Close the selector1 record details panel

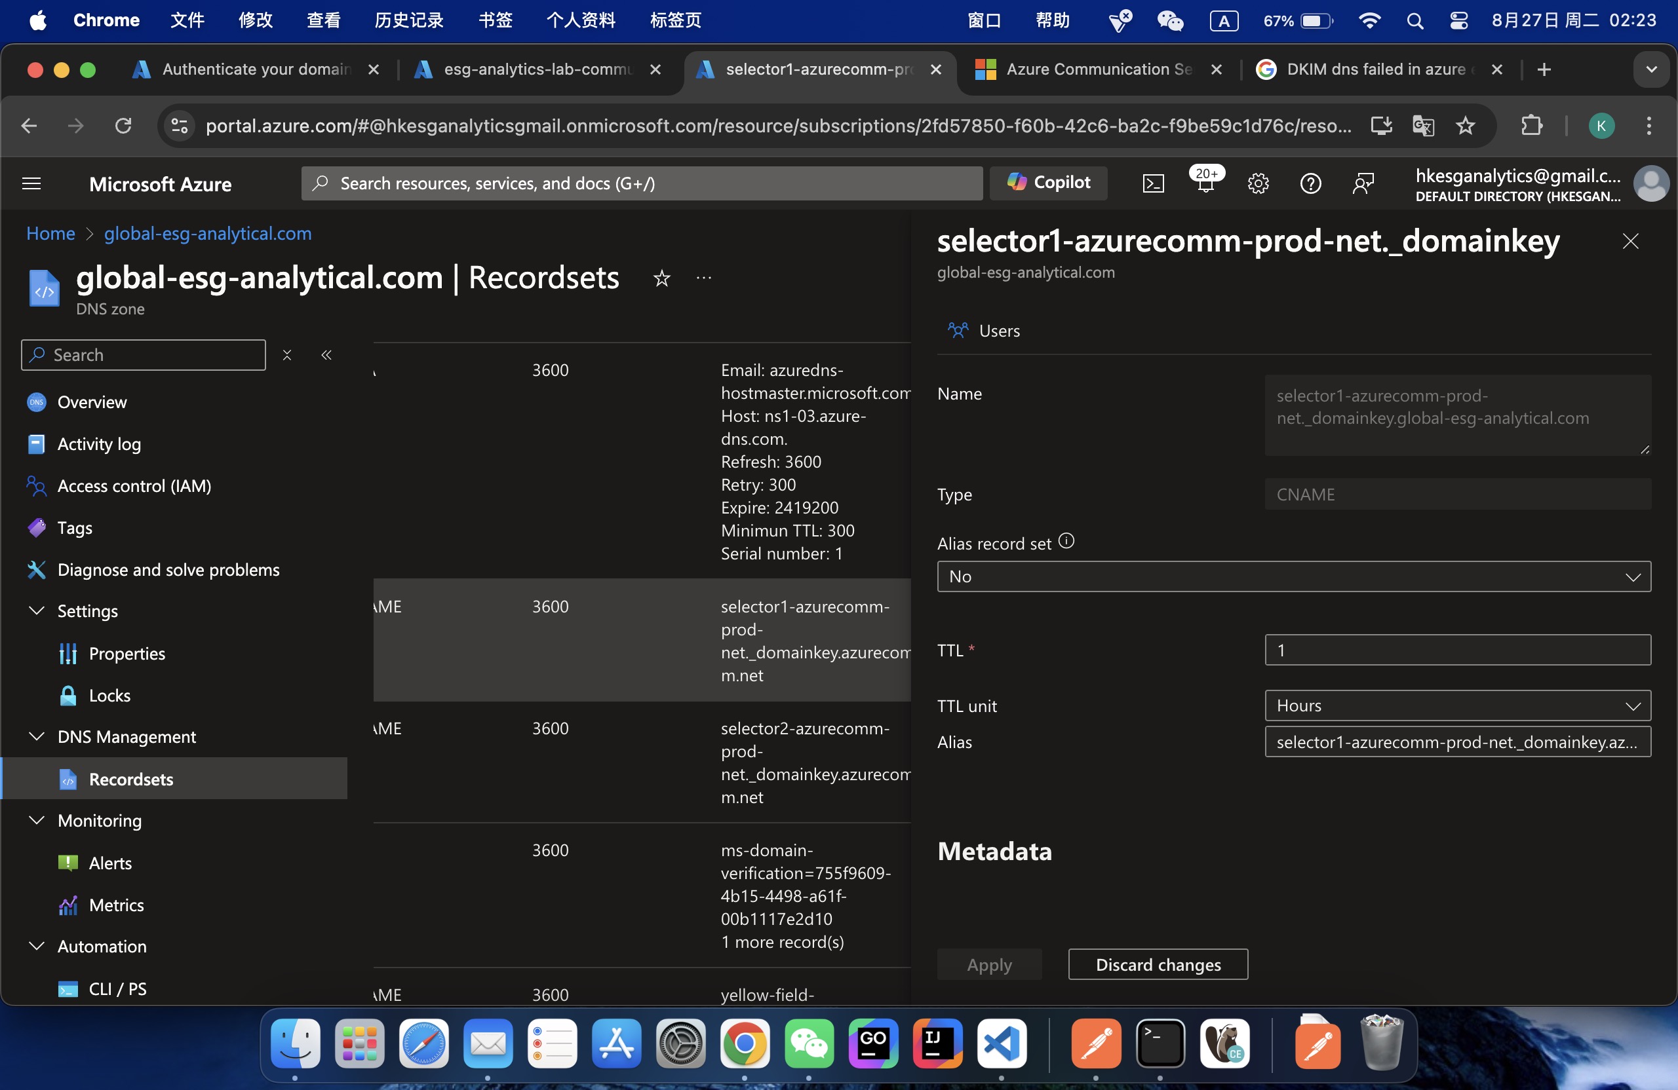tap(1631, 241)
